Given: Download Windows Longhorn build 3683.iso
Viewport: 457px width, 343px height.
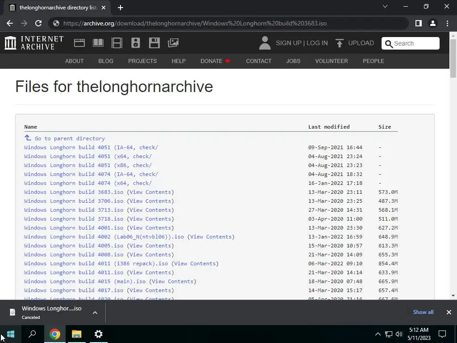Looking at the screenshot, I should pos(74,192).
